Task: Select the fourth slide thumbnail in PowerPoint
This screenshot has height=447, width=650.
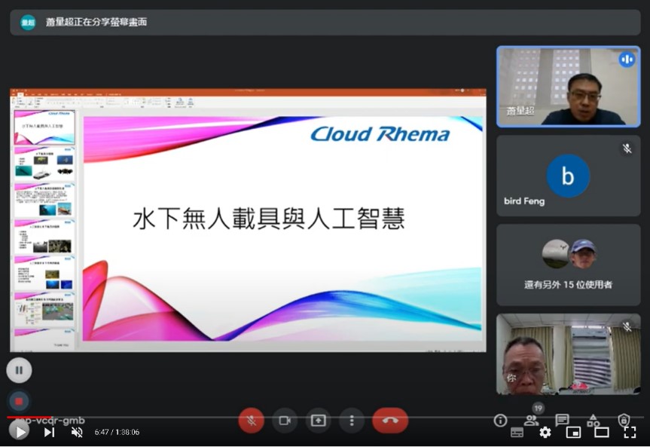Action: coord(44,237)
